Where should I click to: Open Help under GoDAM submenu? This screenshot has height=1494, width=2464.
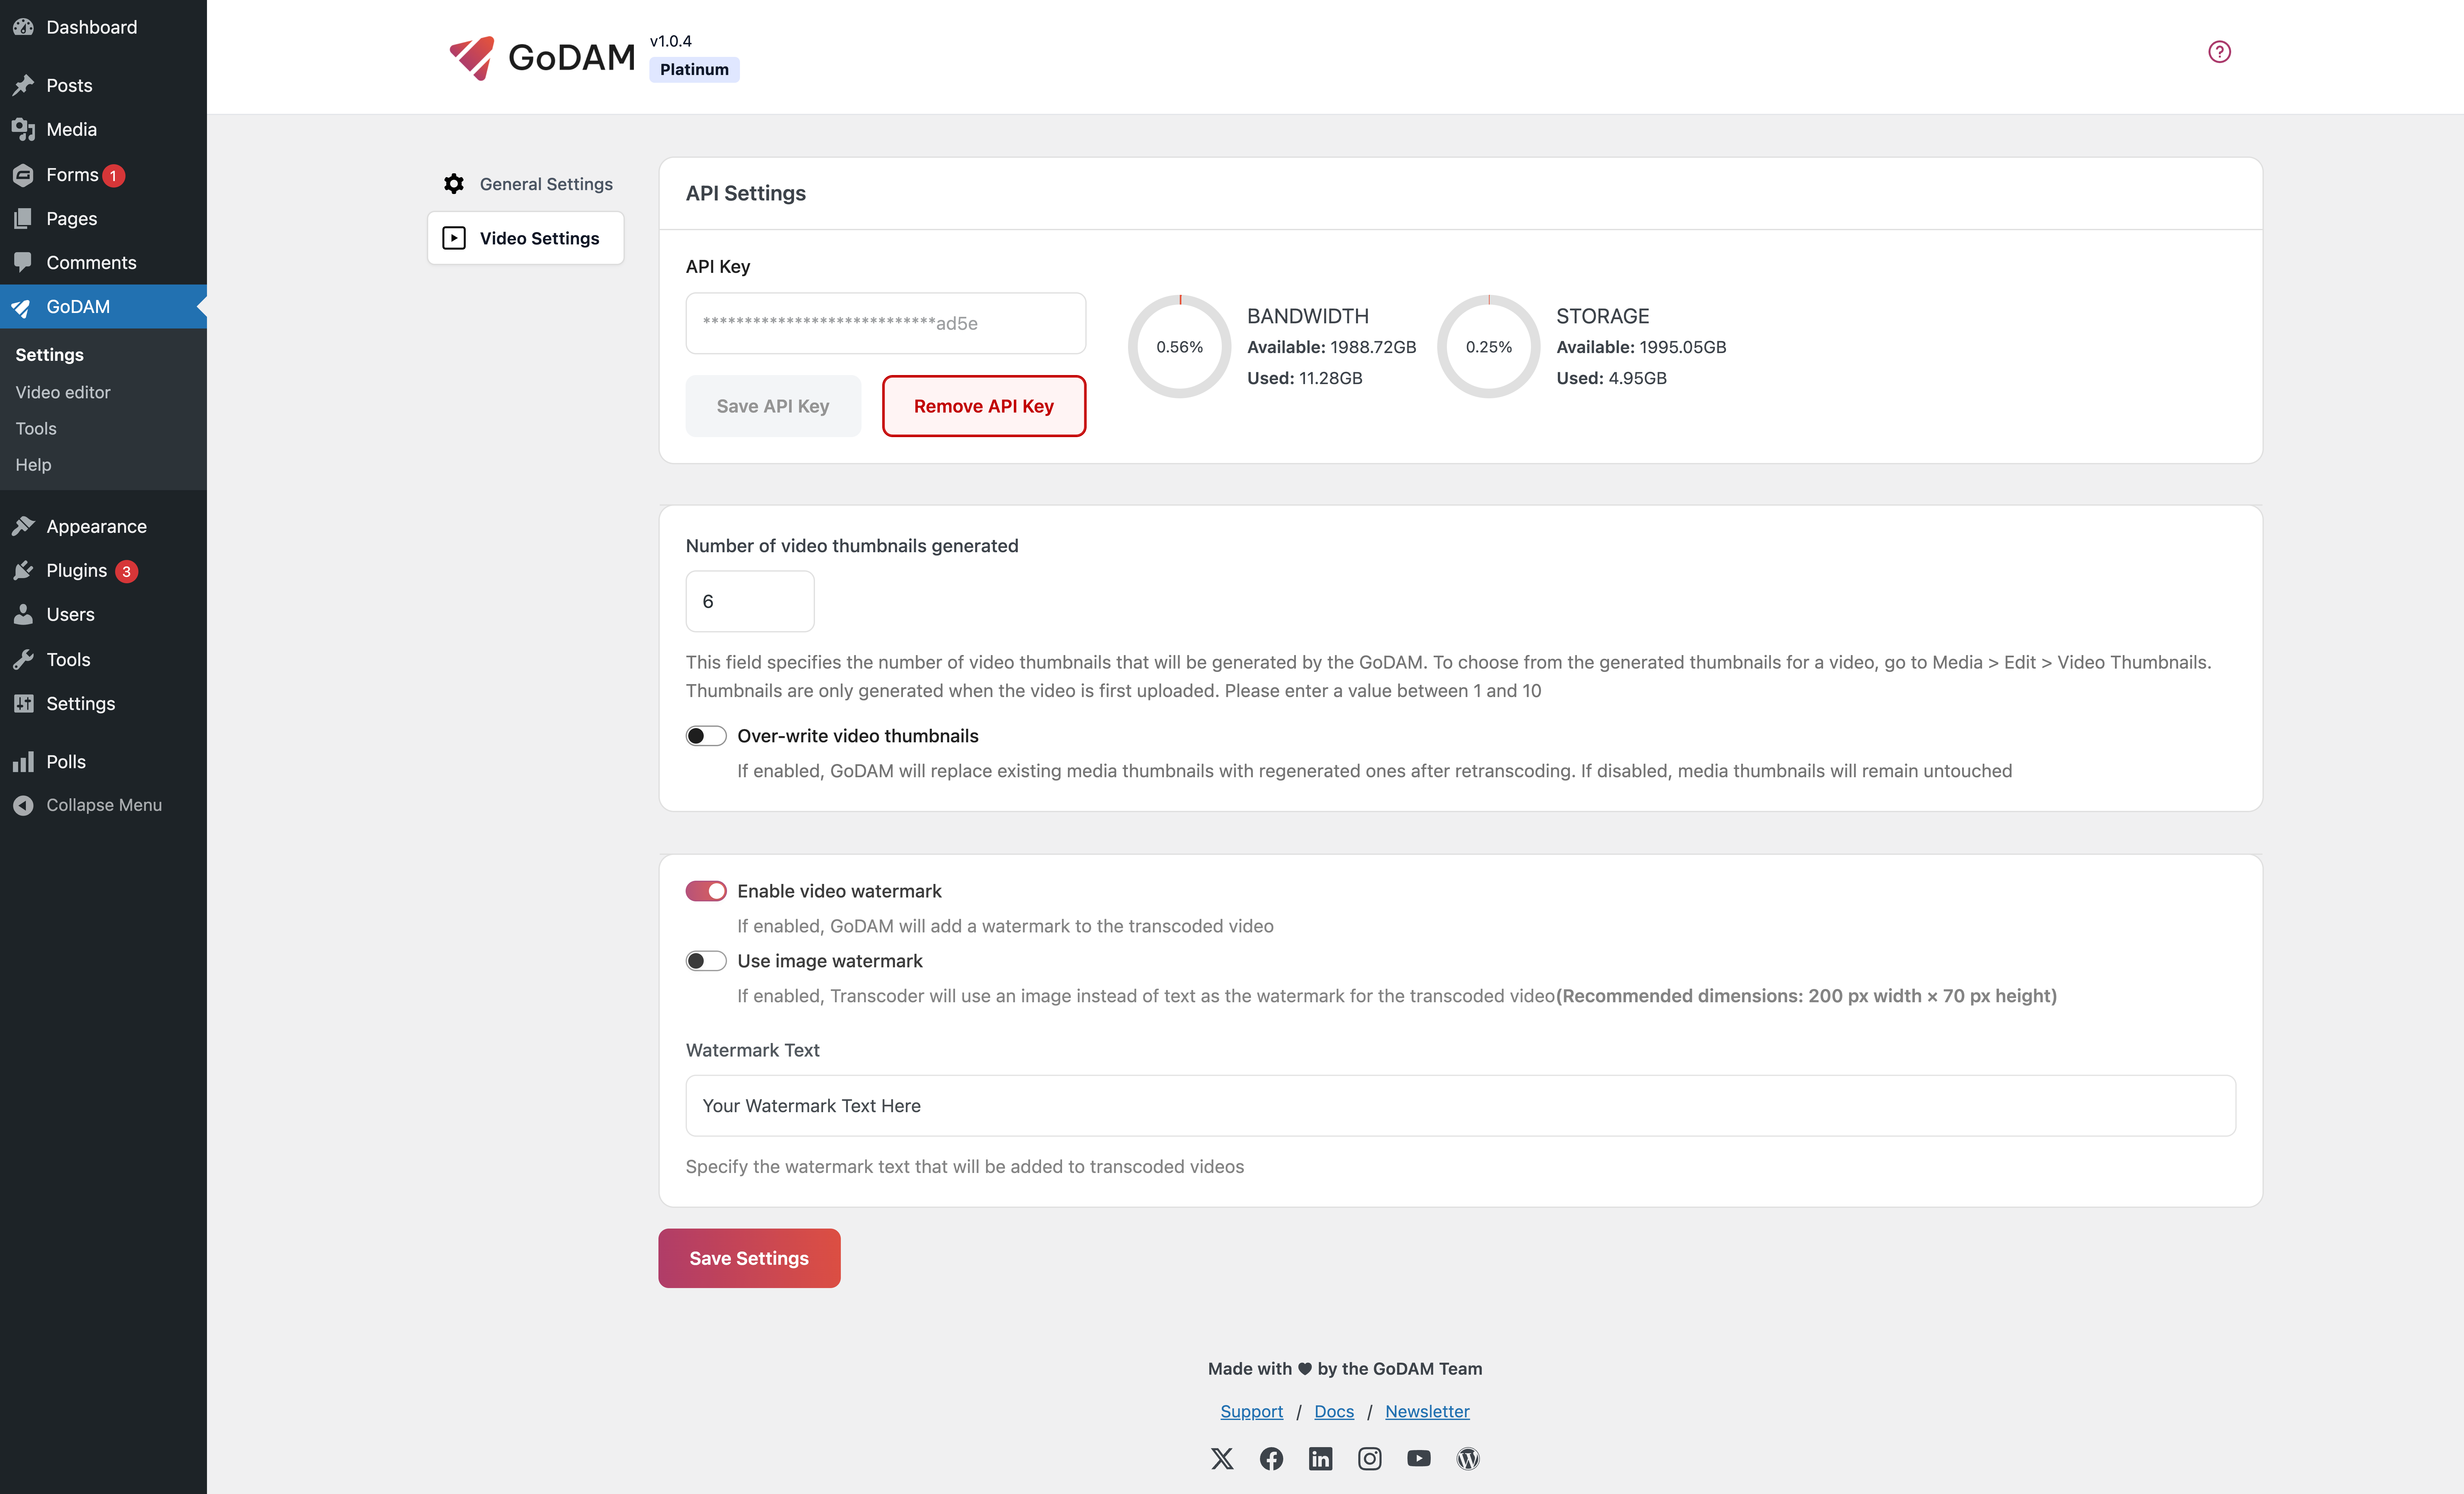[33, 465]
